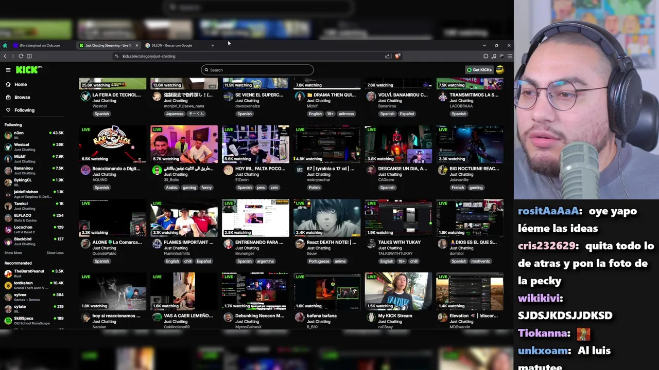Click the tteuw streamer avatar
This screenshot has width=659, height=370.
click(300, 244)
